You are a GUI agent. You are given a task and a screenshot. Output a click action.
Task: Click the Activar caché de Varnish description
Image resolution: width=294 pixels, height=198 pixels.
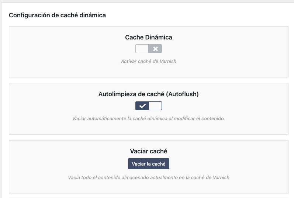click(149, 62)
